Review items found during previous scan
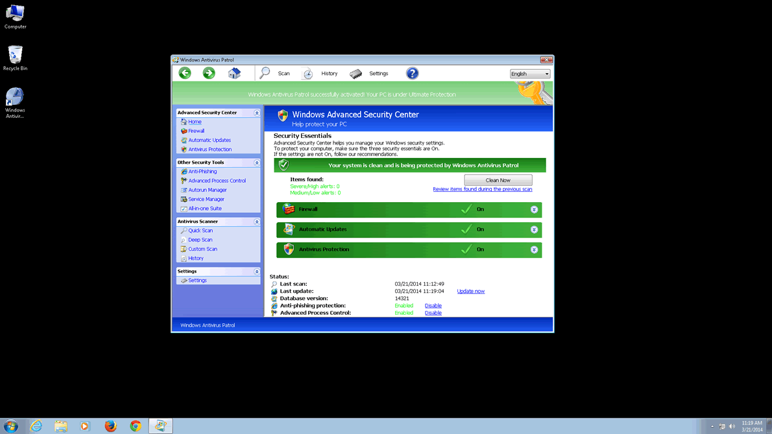The height and width of the screenshot is (434, 772). [482, 189]
